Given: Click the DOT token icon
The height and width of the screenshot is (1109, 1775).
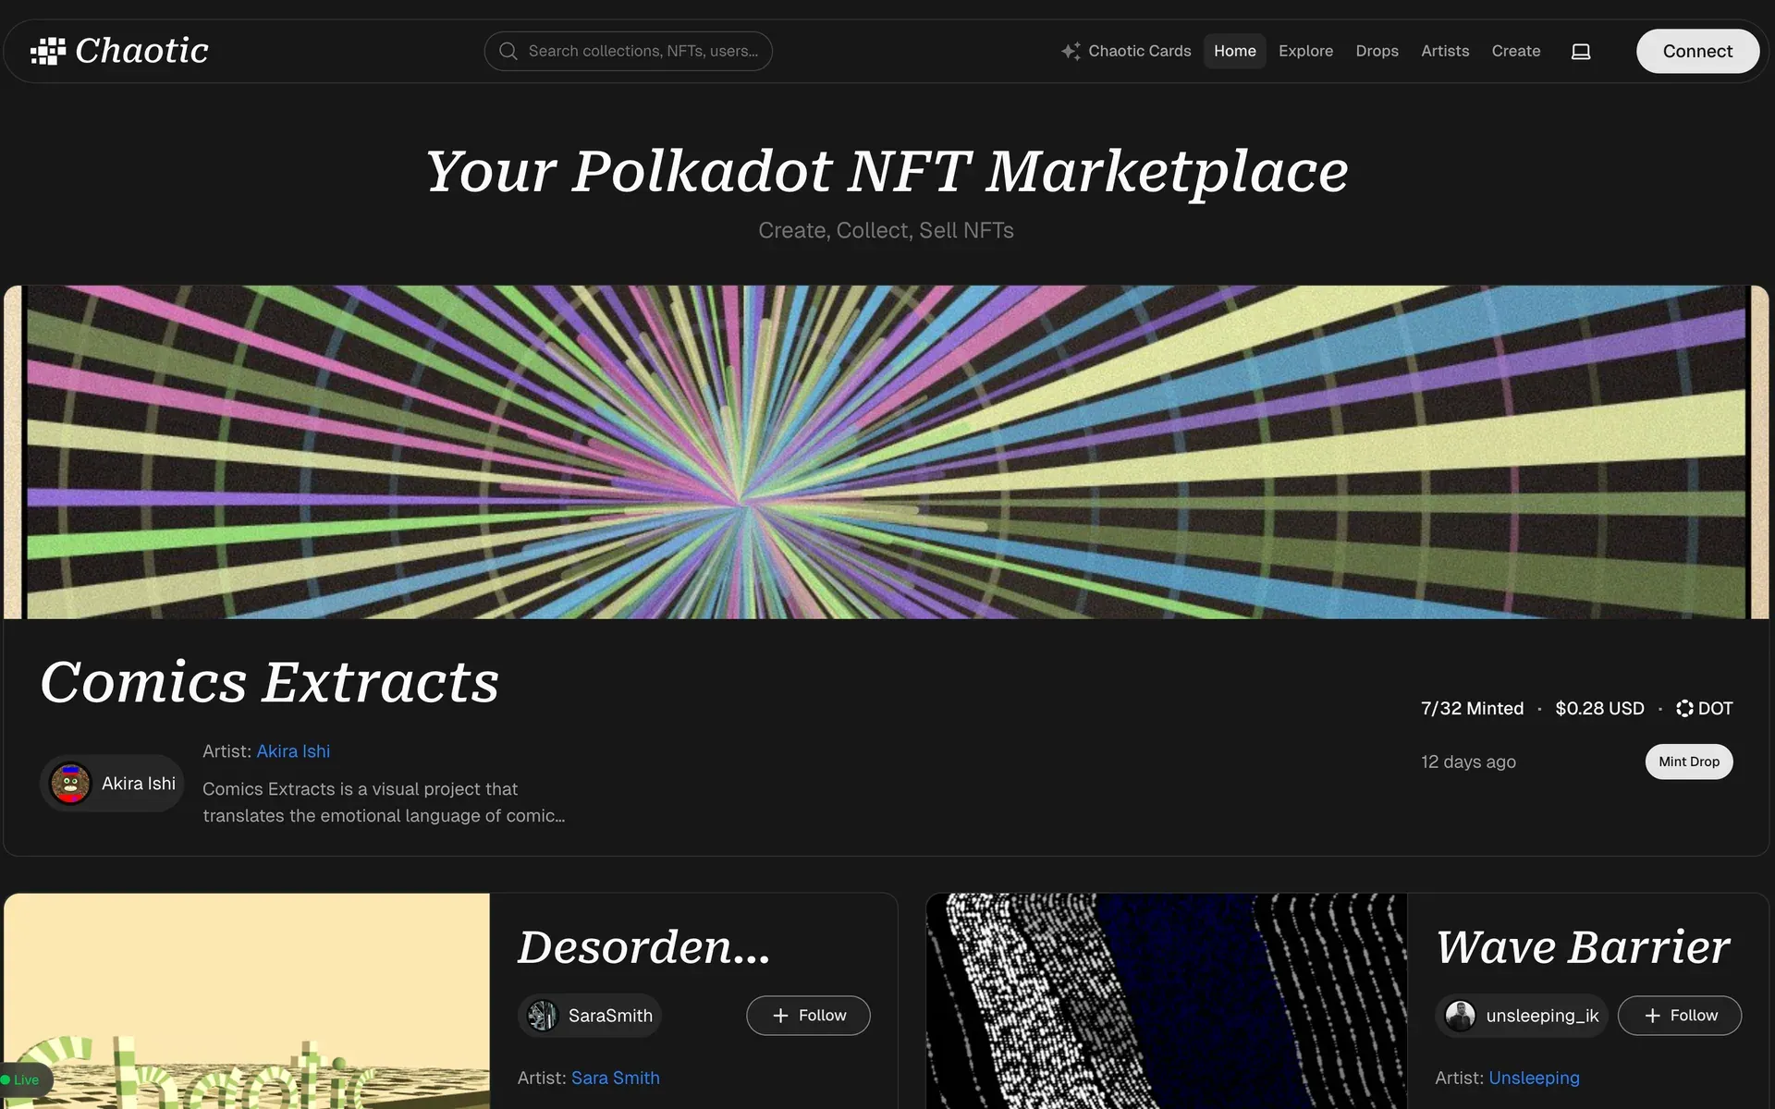Looking at the screenshot, I should (x=1684, y=708).
